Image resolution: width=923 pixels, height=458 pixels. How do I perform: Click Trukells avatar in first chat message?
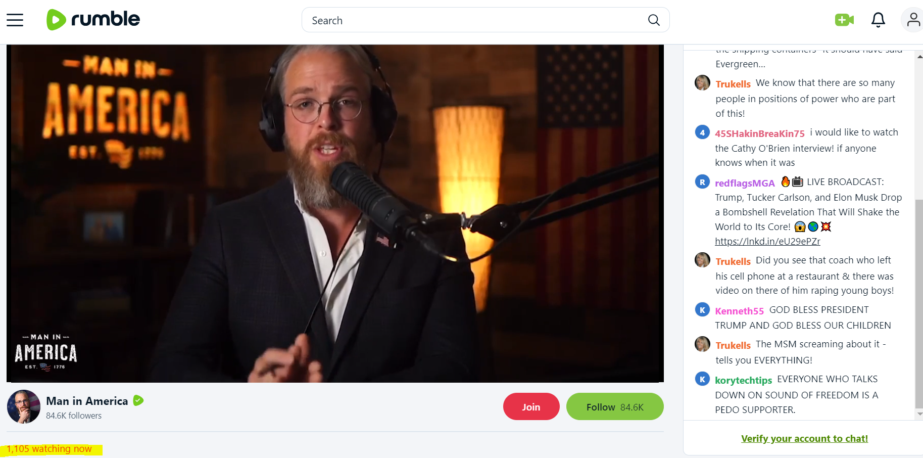pos(702,83)
